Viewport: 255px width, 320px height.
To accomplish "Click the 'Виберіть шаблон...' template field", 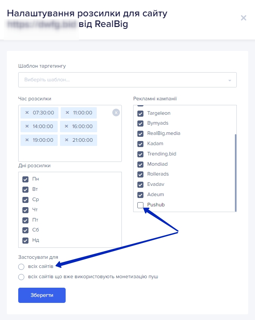I will tap(127, 80).
